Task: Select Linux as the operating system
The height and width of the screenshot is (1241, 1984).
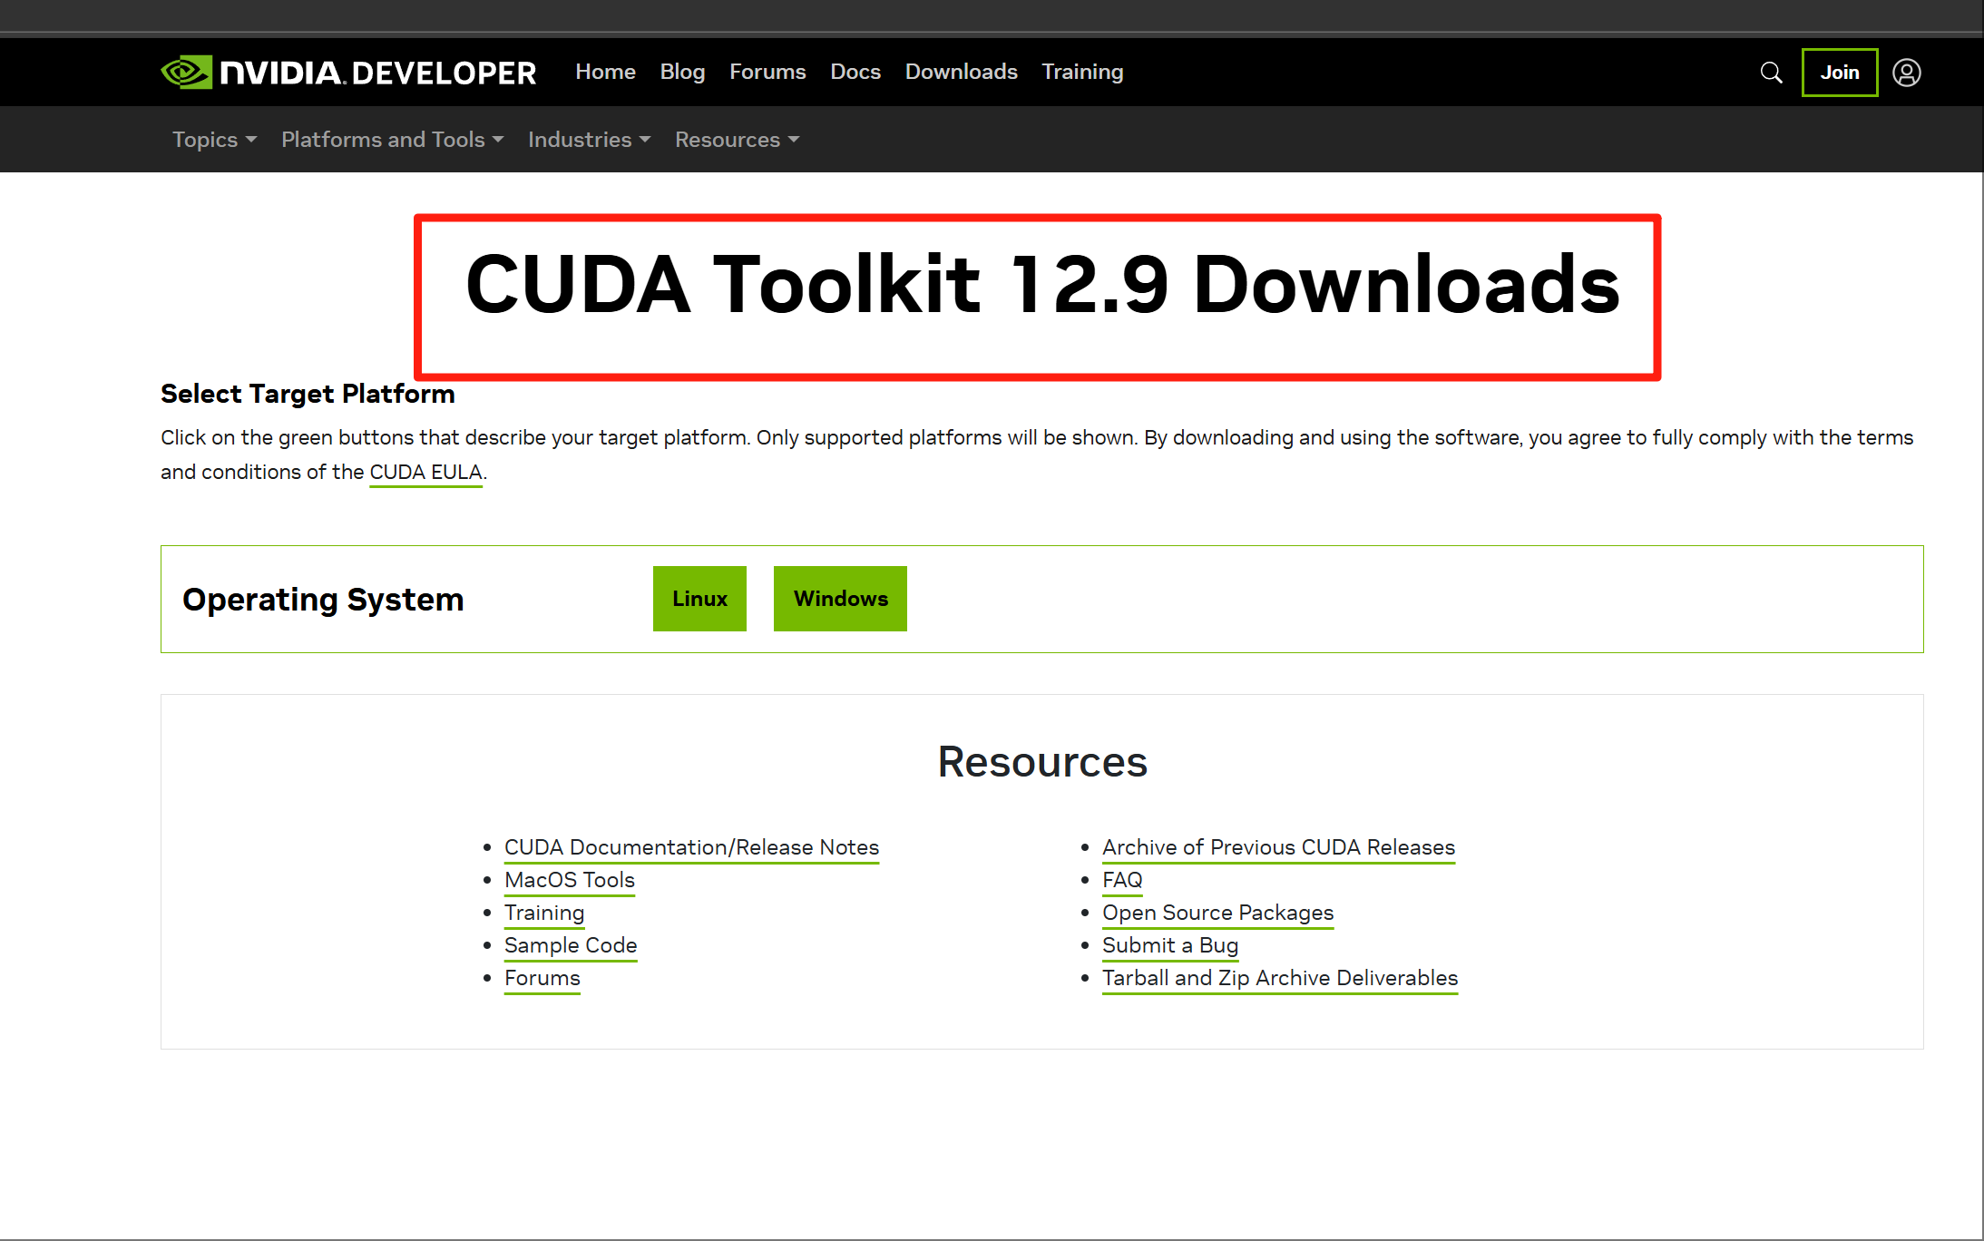Action: click(699, 599)
